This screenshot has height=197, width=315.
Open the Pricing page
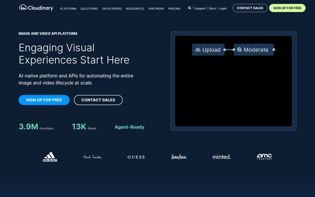(174, 9)
